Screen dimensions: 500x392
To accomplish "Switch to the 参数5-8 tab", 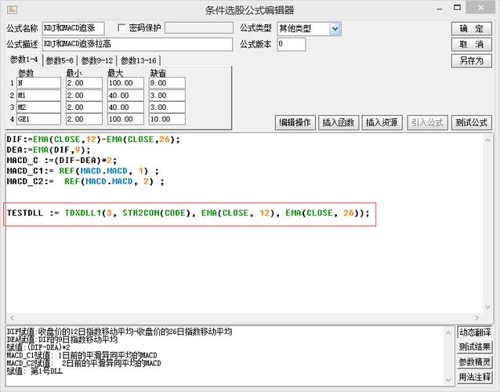I will pos(60,60).
